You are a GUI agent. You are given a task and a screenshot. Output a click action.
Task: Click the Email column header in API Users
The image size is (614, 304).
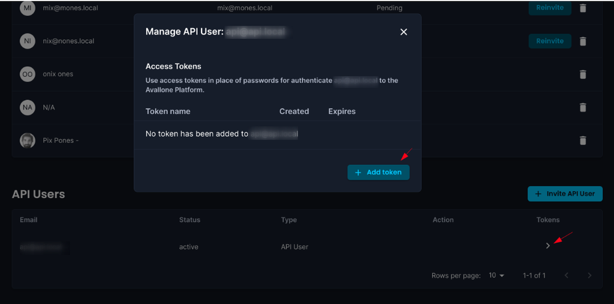29,220
